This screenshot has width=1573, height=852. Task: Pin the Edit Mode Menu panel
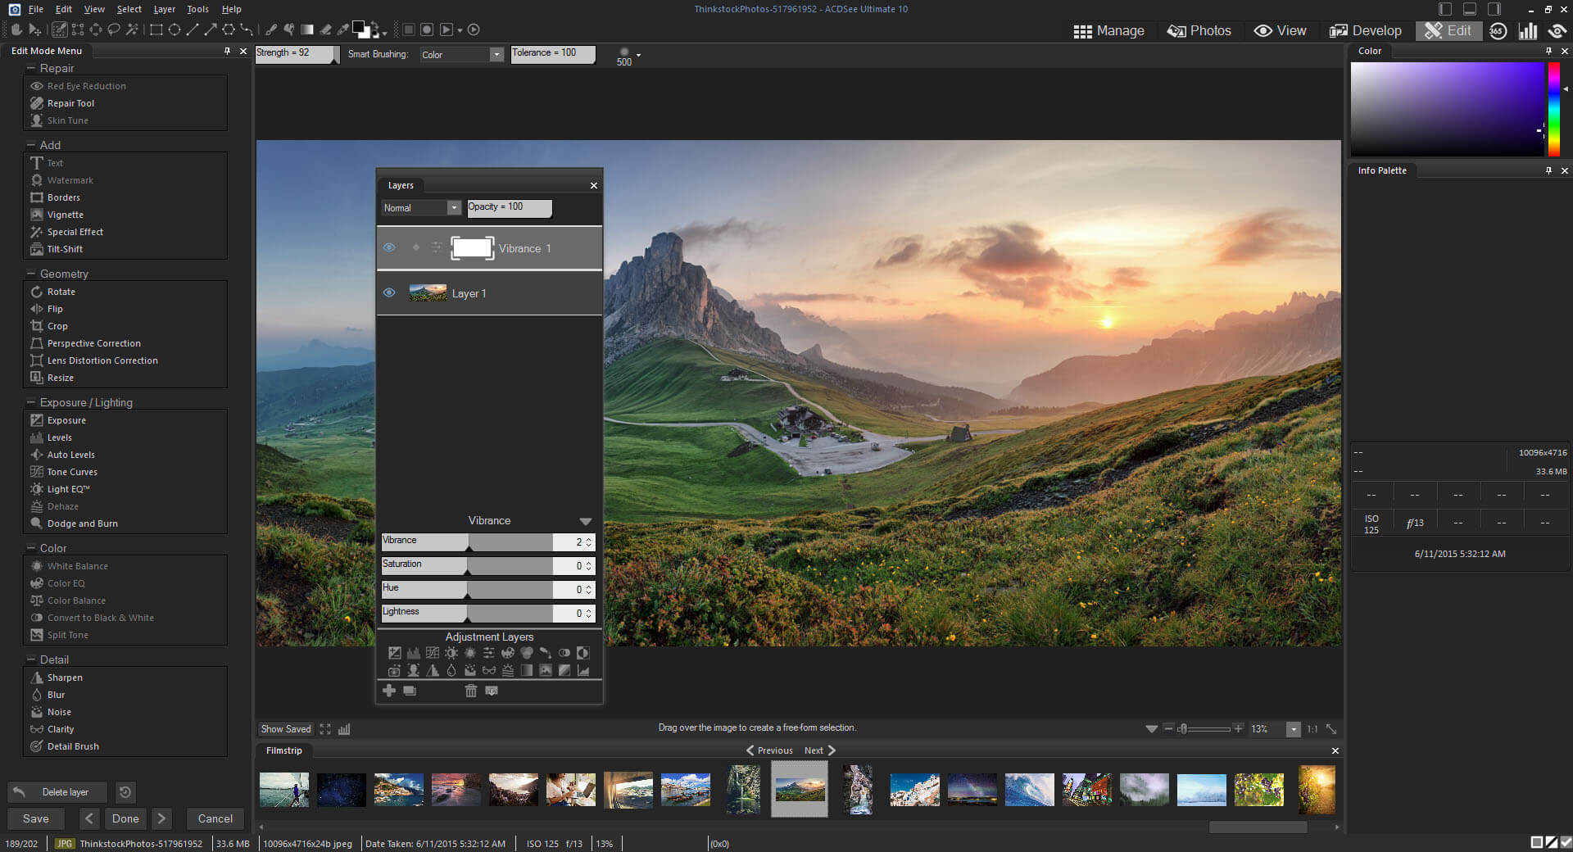click(x=228, y=51)
